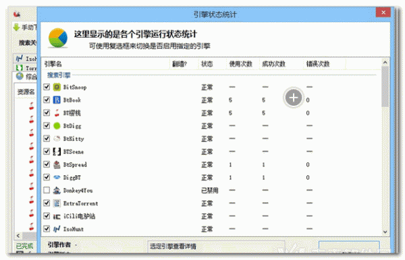Screen dimensions: 405x260
Task: Click the 正常 status of IsoHunt
Action: 207,229
